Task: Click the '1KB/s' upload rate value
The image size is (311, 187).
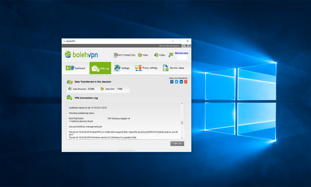Action: [145, 55]
